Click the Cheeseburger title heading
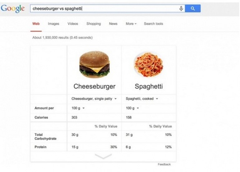The image size is (240, 172). tap(94, 86)
